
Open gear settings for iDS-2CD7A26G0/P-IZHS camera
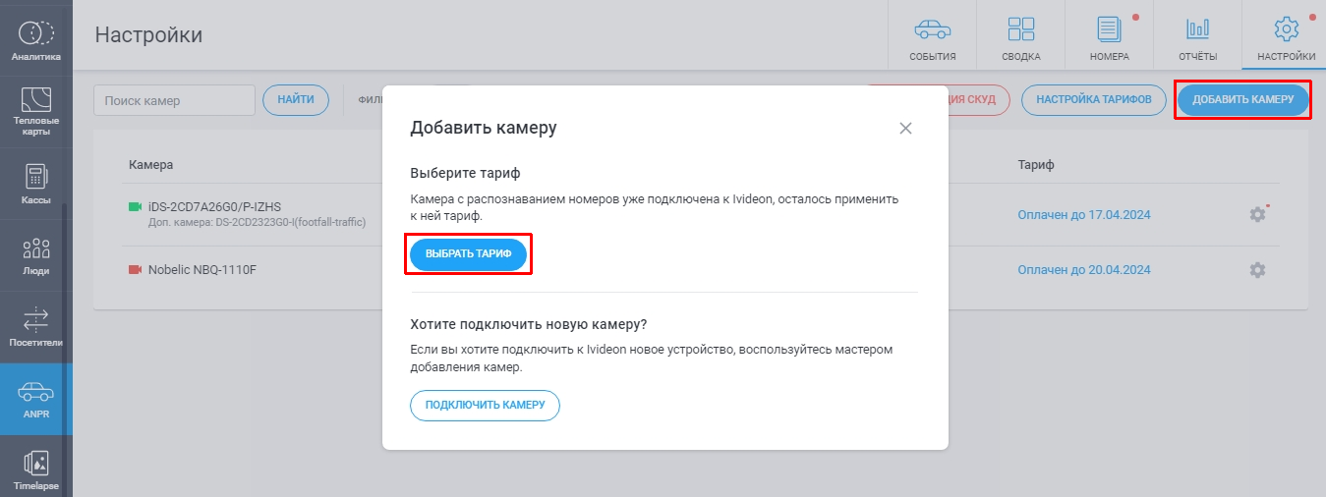click(1257, 214)
